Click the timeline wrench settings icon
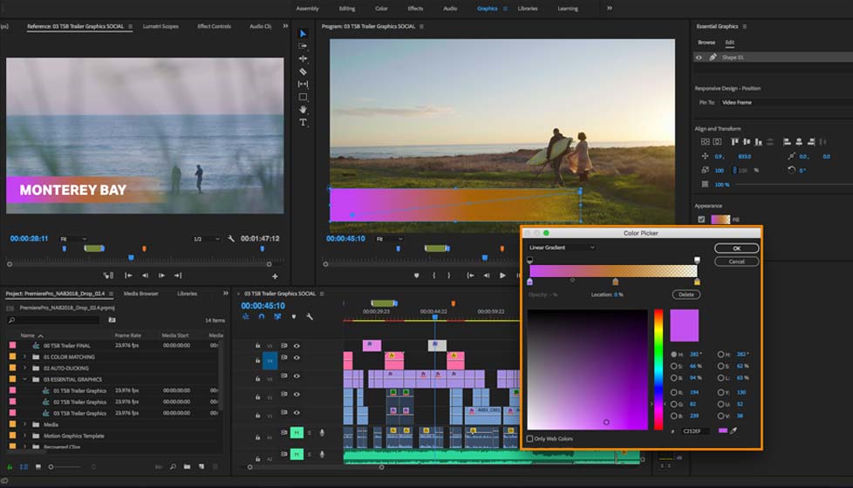This screenshot has width=853, height=488. click(x=310, y=316)
